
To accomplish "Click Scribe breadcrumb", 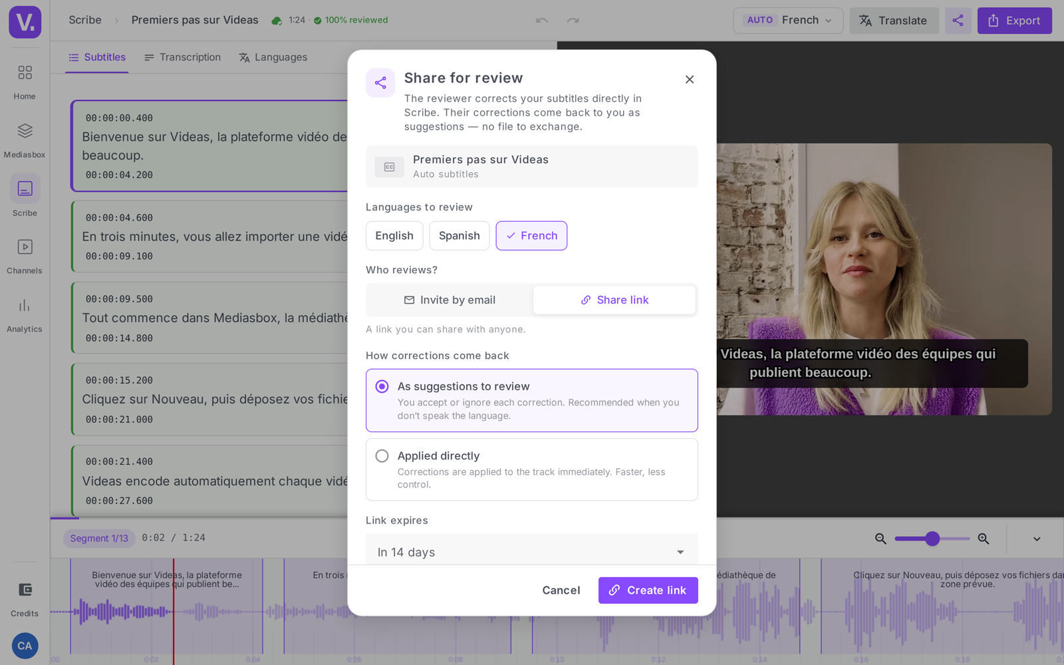I will click(x=85, y=20).
